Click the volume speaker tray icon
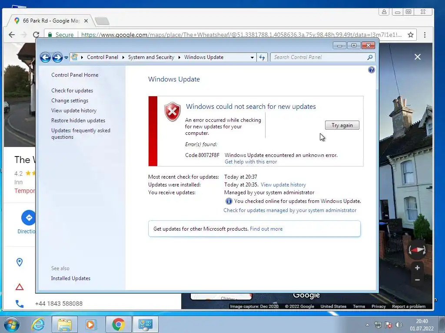This screenshot has width=445, height=333. [x=399, y=325]
